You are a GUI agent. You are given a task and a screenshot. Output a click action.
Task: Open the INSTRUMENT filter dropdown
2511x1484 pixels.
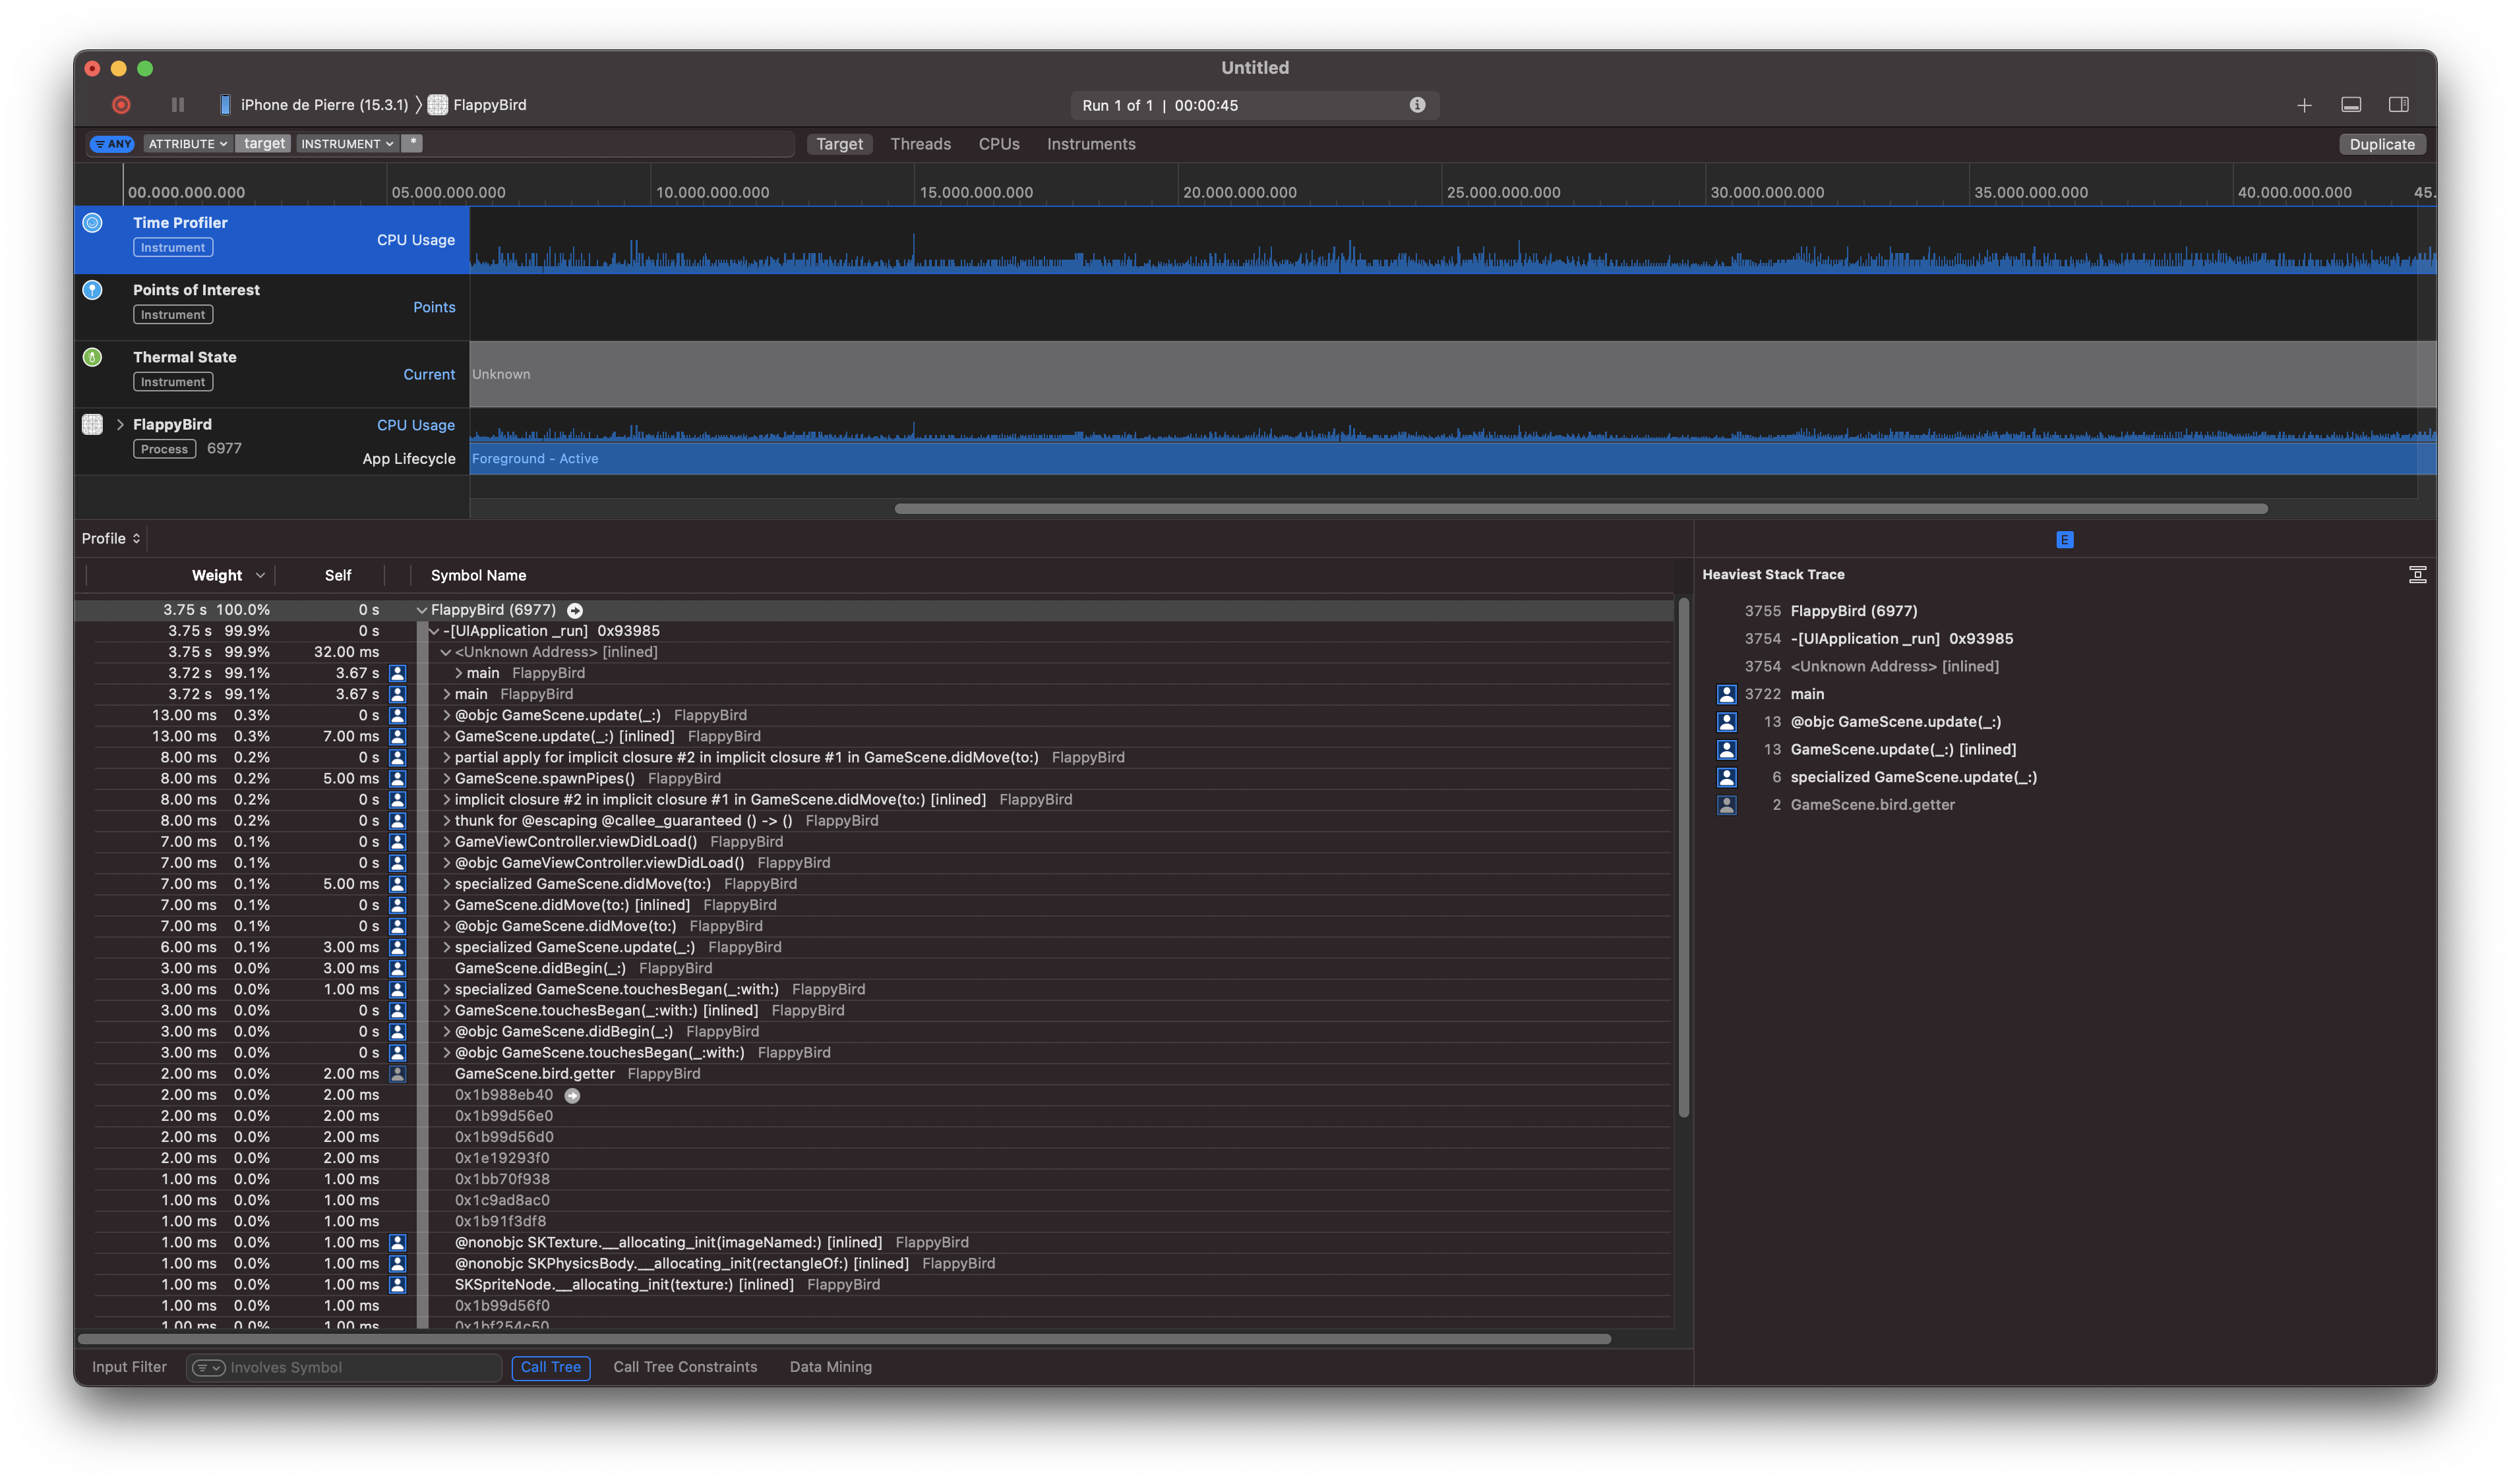pos(346,144)
